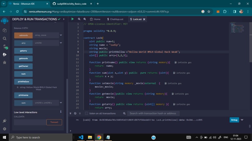Expand the arry function inputs
This screenshot has height=141, width=252.
tap(61, 43)
